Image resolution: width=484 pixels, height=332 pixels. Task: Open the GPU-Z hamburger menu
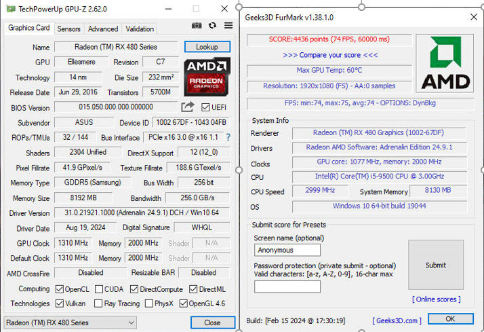(x=228, y=25)
